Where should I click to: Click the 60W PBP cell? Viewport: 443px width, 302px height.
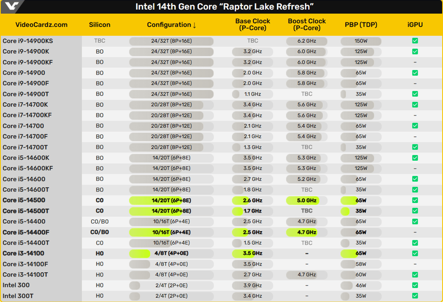point(361,275)
